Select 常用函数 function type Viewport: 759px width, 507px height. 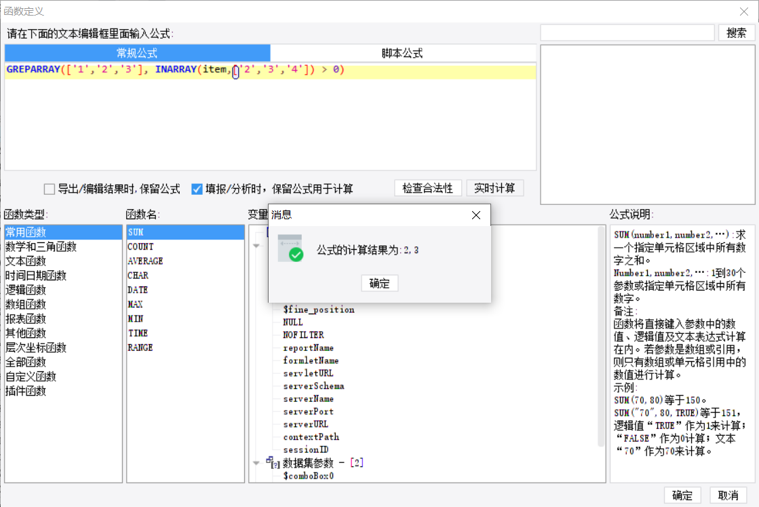tap(63, 232)
